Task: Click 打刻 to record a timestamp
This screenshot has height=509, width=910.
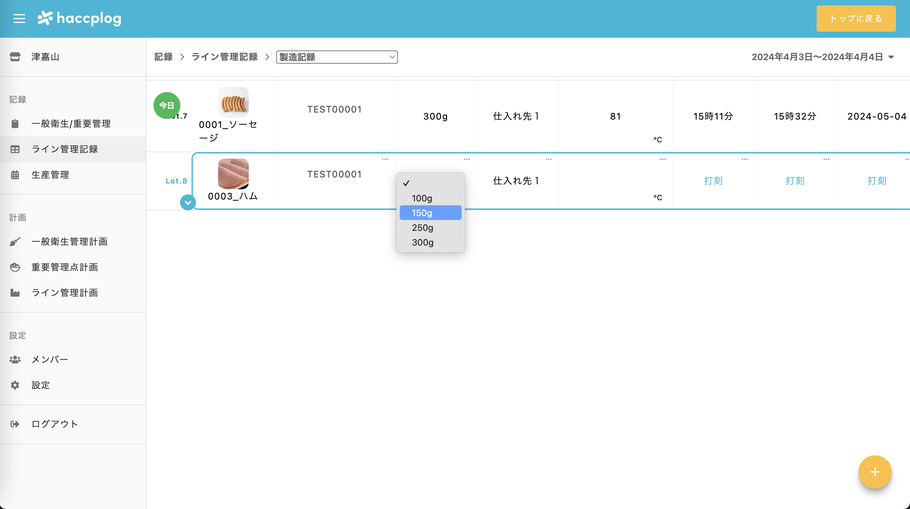Action: click(713, 181)
